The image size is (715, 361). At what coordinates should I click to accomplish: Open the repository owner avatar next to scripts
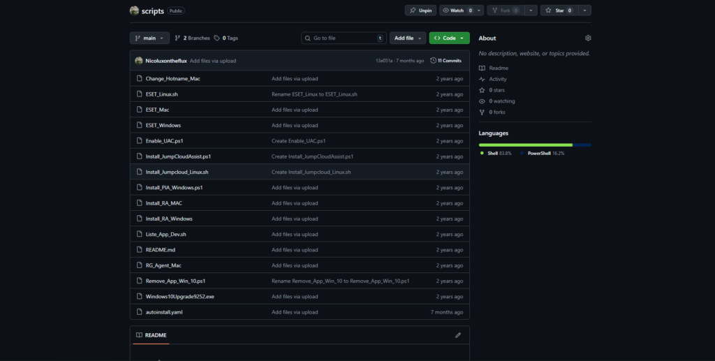(x=134, y=10)
